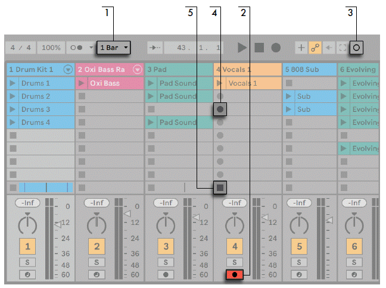Open the metronome settings dropdown arrow
The height and width of the screenshot is (288, 386).
[91, 47]
